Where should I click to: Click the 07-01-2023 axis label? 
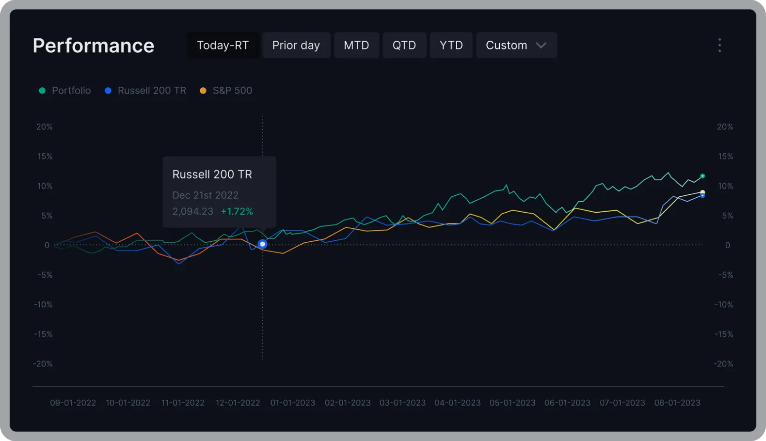click(622, 403)
